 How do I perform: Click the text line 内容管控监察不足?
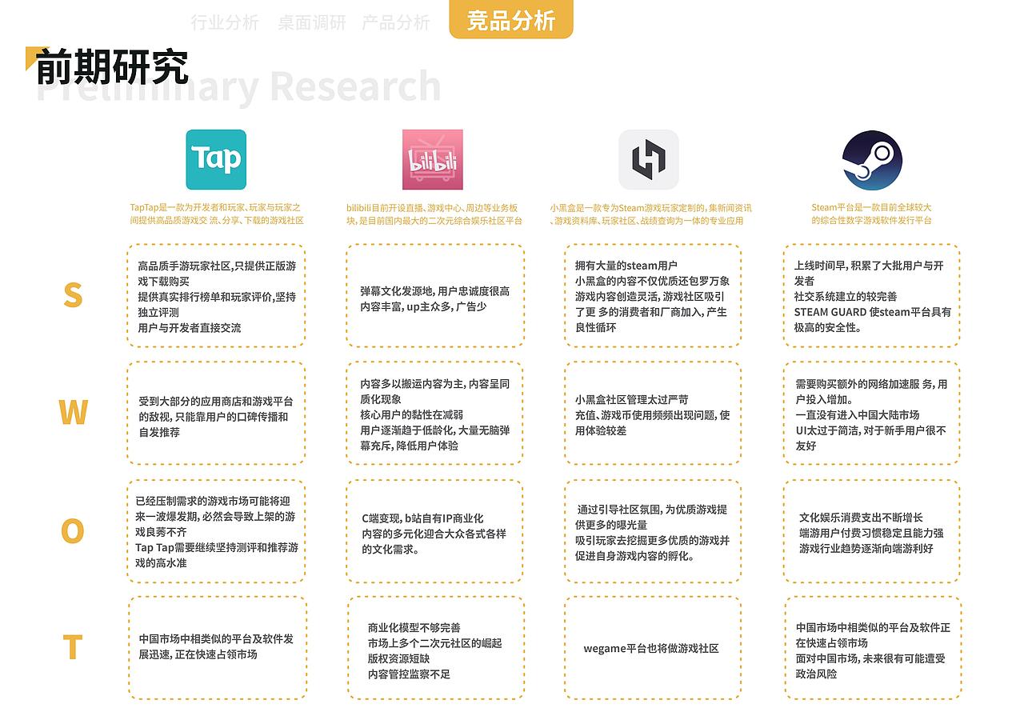pyautogui.click(x=409, y=674)
